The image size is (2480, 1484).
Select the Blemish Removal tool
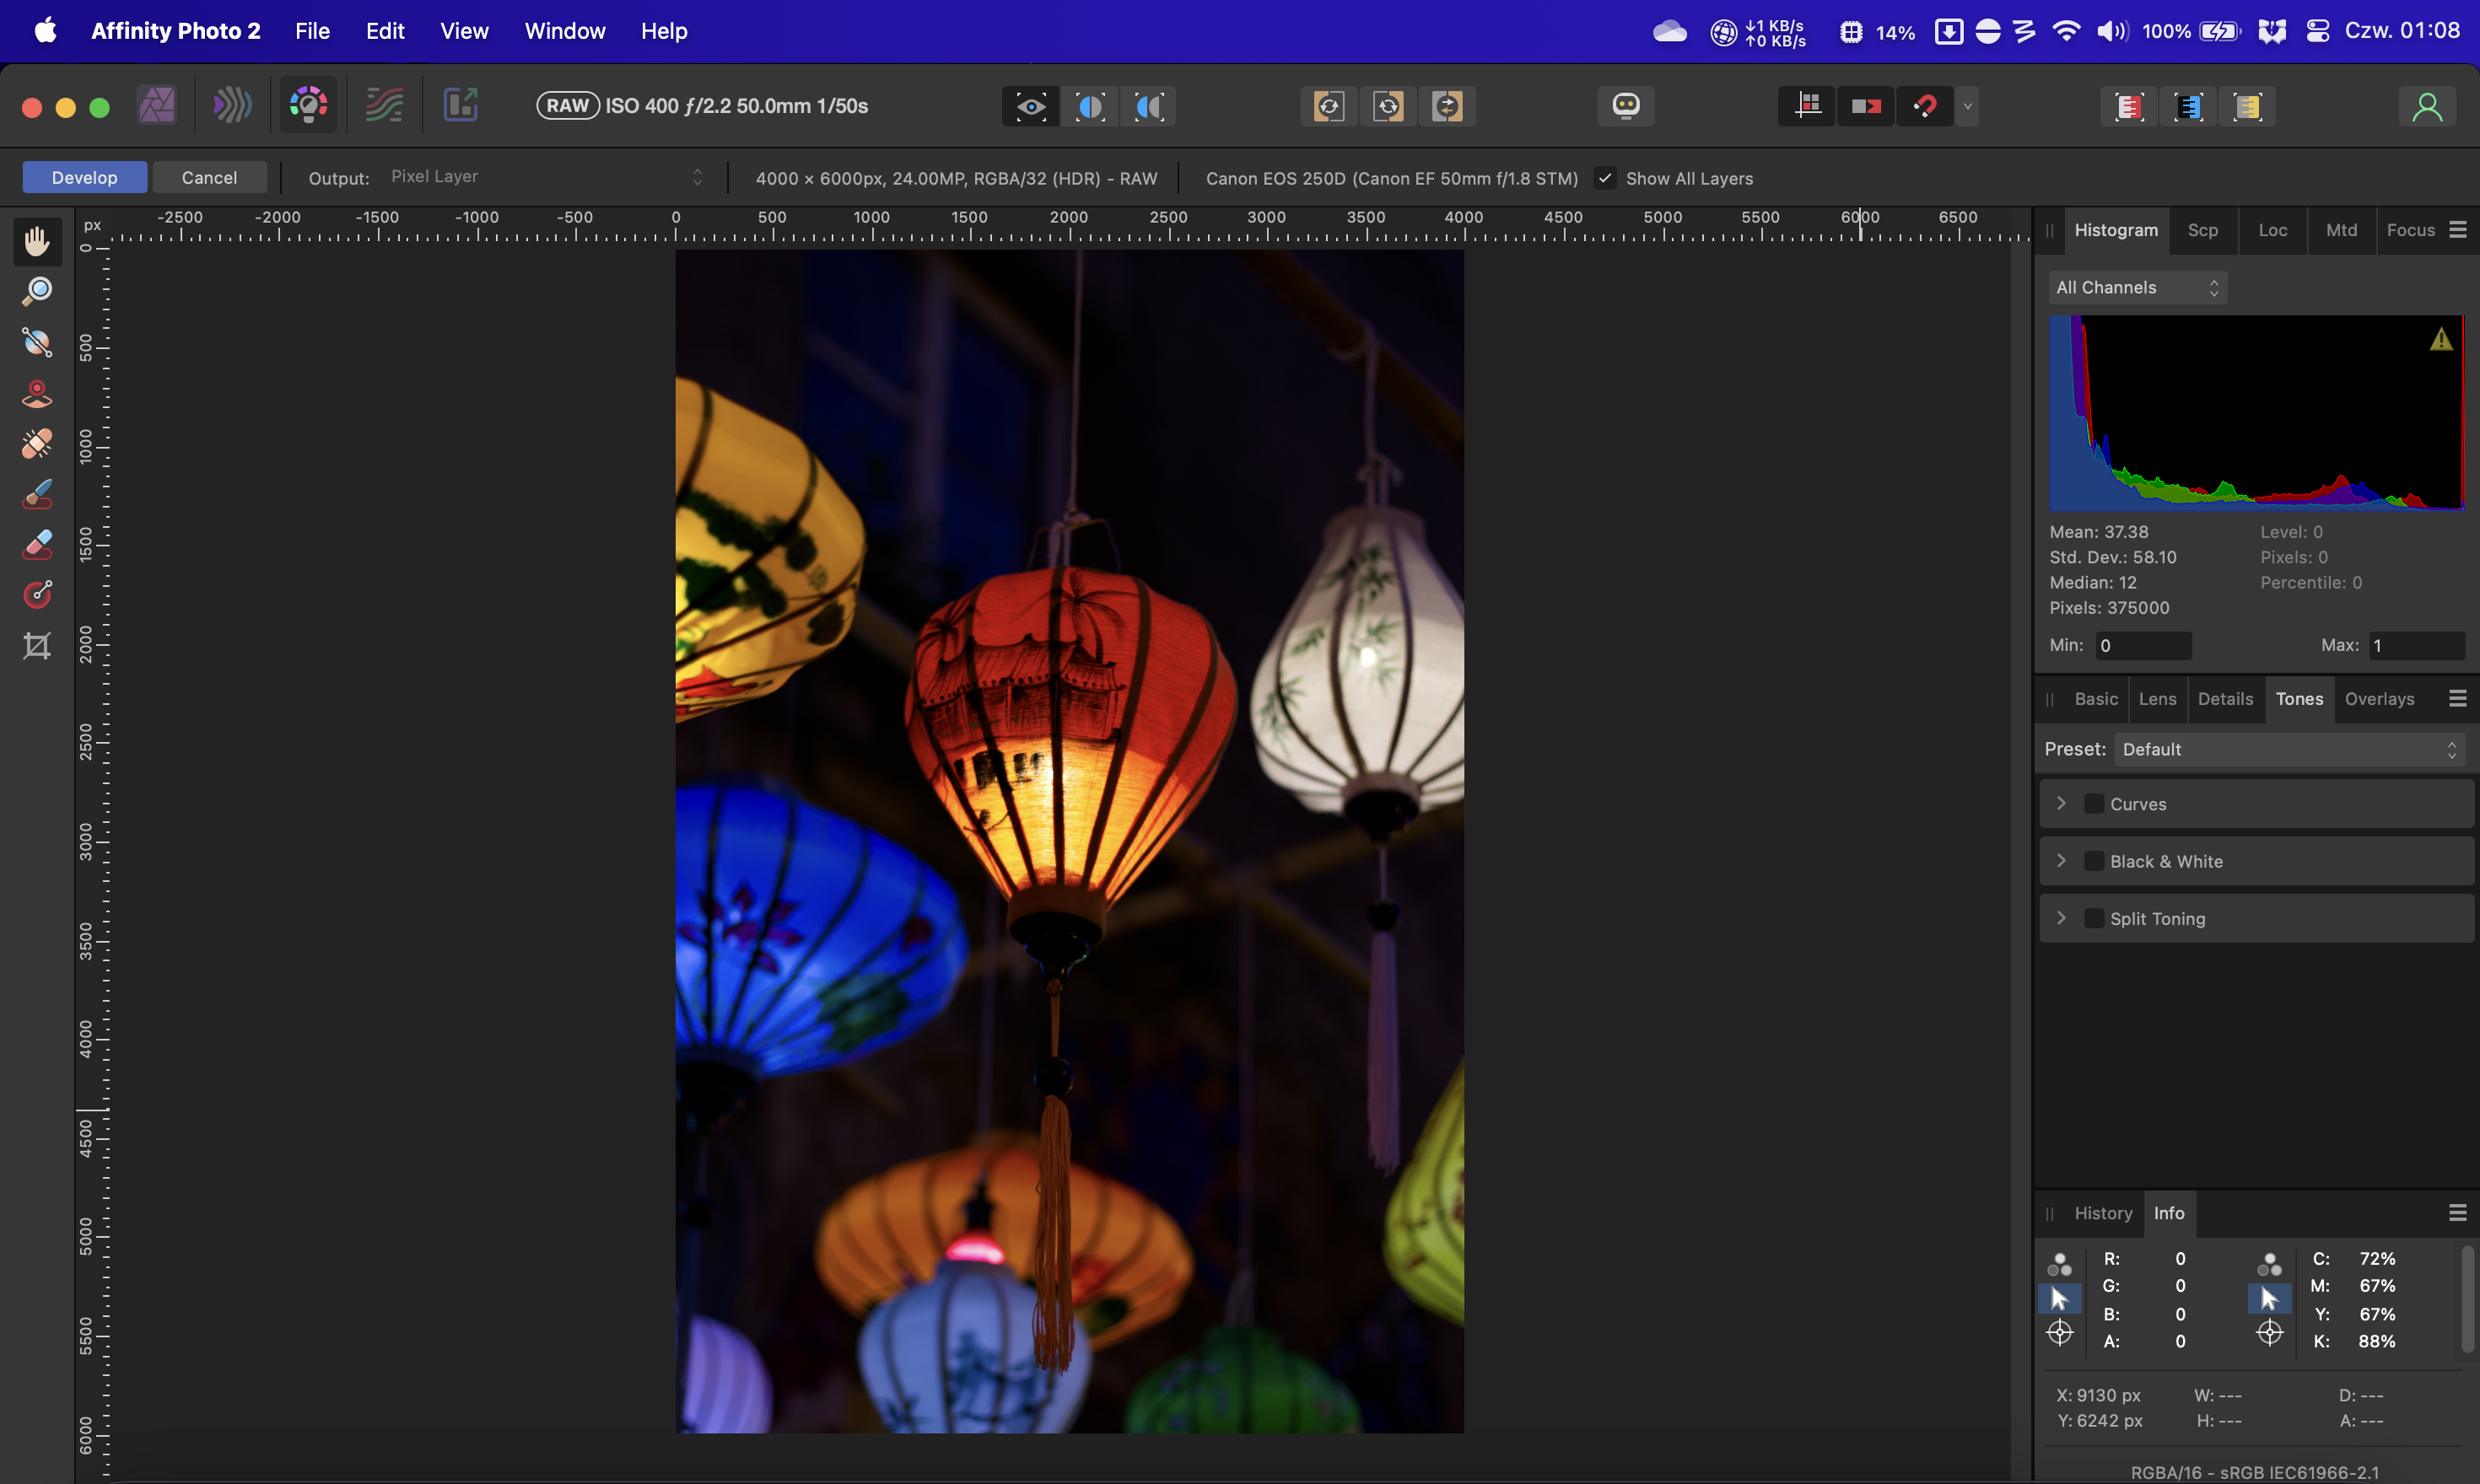(37, 444)
